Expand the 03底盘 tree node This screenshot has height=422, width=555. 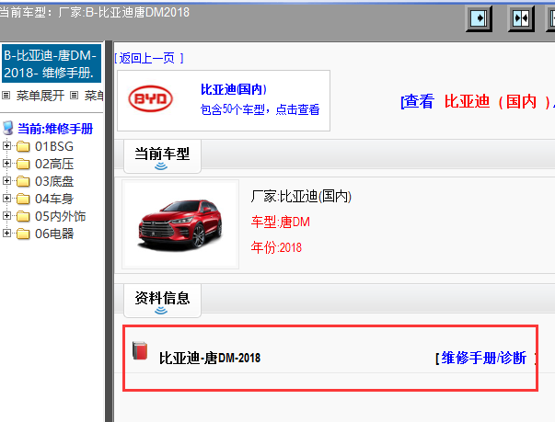click(x=6, y=180)
